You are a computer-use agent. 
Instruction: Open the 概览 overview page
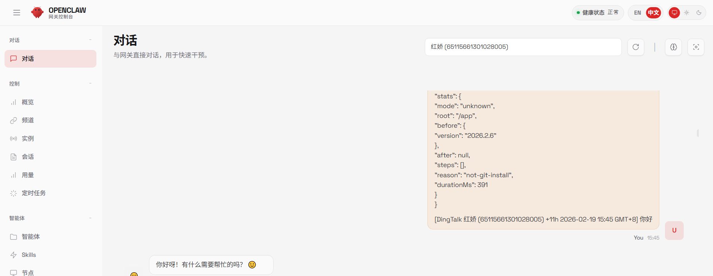[x=28, y=102]
